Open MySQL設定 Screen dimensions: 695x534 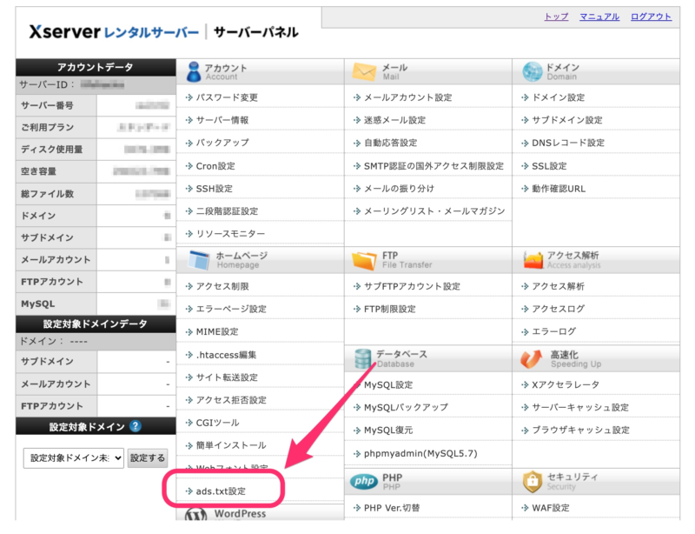(x=388, y=385)
